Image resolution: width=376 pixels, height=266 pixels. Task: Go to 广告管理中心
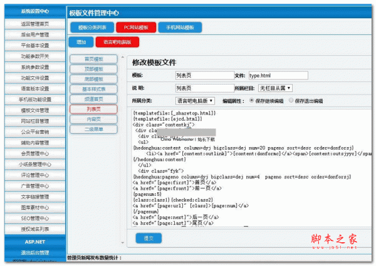pyautogui.click(x=34, y=186)
